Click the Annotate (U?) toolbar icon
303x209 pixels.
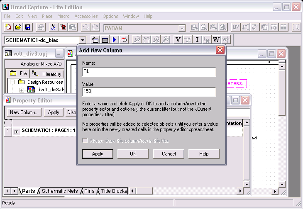[x=236, y=27]
